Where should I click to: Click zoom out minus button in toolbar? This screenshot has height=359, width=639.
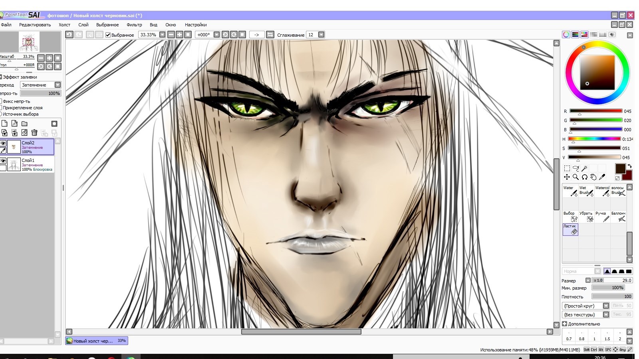tap(171, 35)
